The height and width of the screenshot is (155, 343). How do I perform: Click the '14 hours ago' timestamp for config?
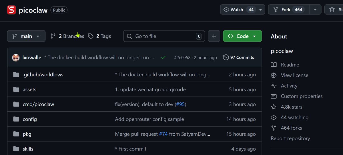pyautogui.click(x=241, y=119)
